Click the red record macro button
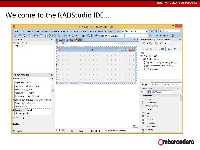 click(x=59, y=130)
